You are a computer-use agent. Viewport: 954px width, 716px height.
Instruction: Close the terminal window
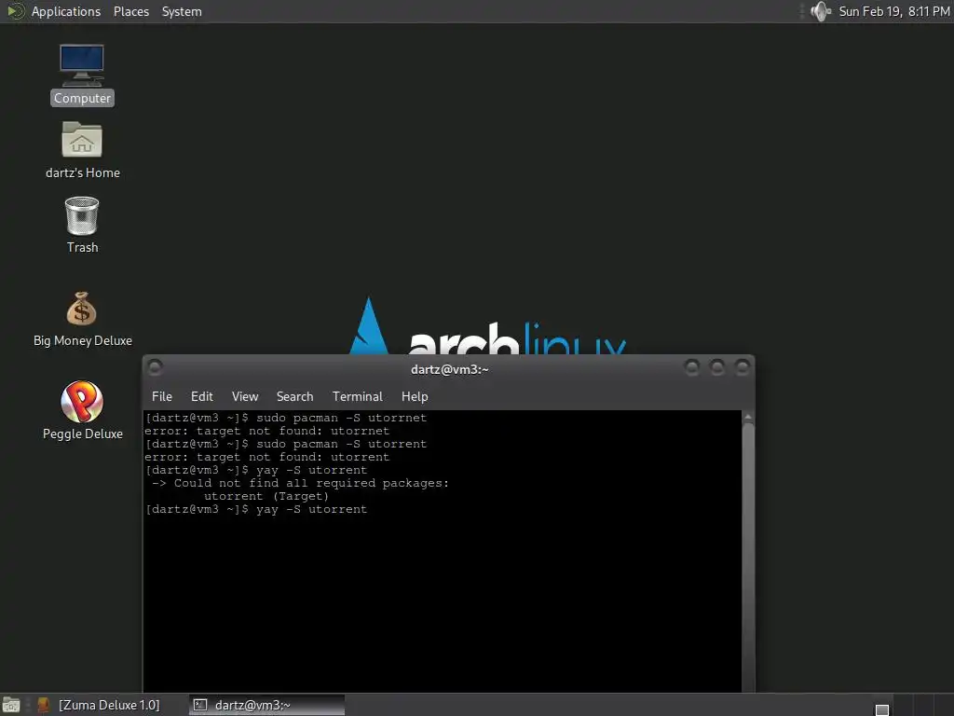(742, 367)
